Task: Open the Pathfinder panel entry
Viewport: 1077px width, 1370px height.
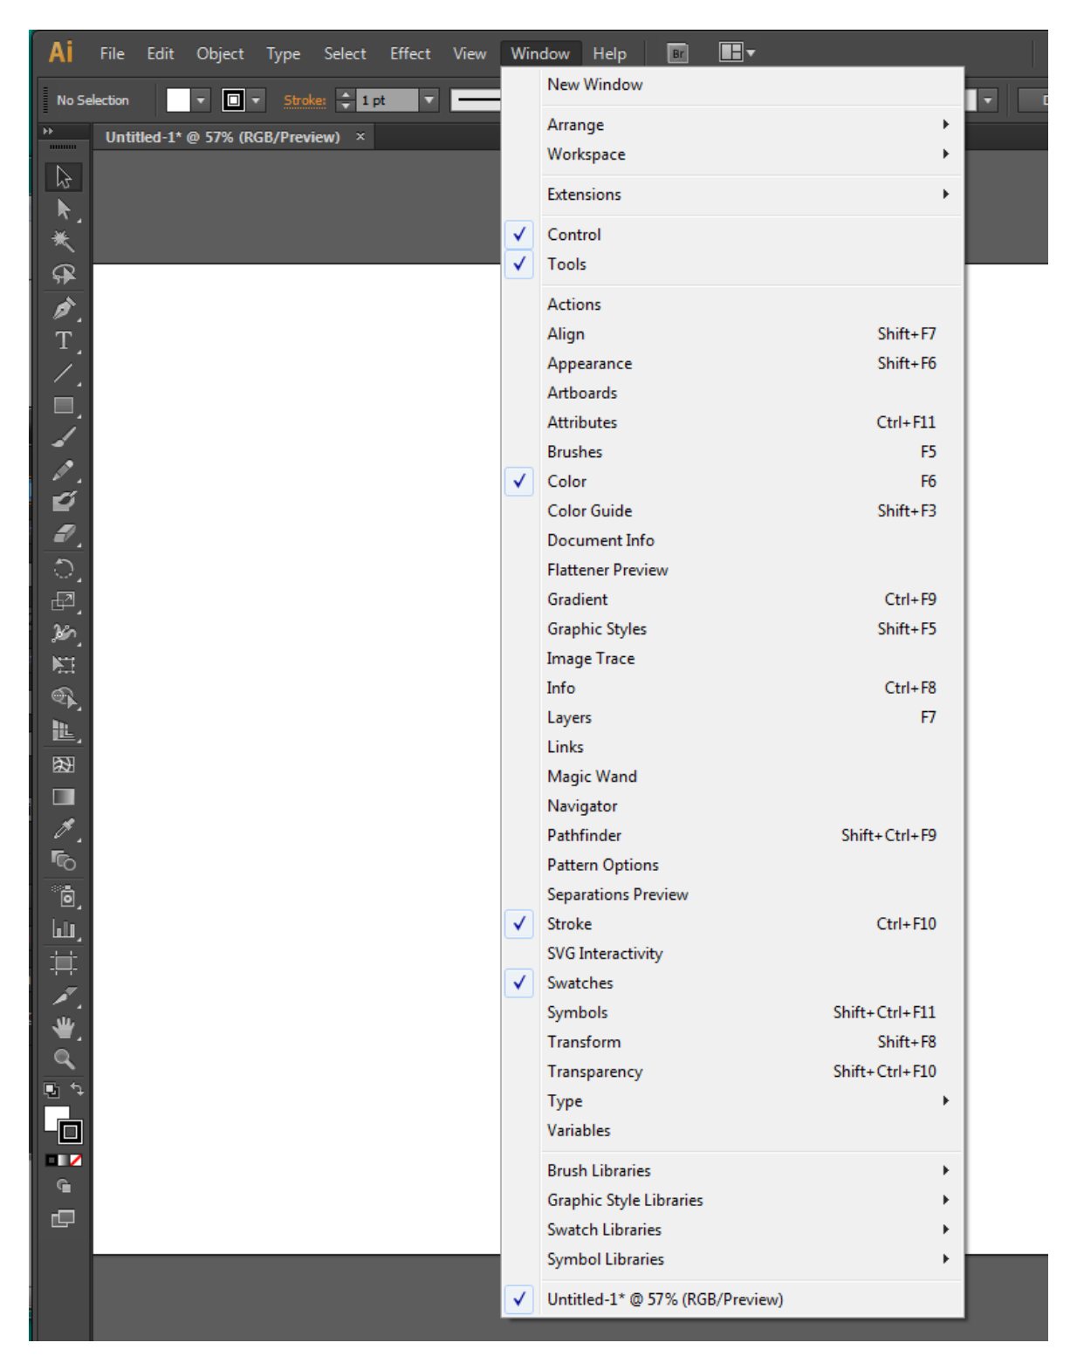Action: pyautogui.click(x=733, y=836)
